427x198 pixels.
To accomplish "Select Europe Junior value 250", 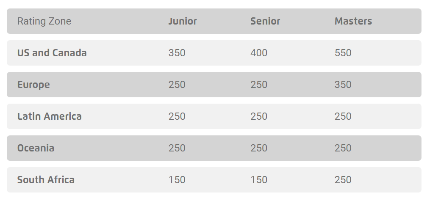I will click(177, 85).
